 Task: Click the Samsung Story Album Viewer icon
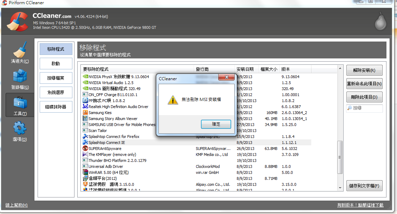click(85, 118)
